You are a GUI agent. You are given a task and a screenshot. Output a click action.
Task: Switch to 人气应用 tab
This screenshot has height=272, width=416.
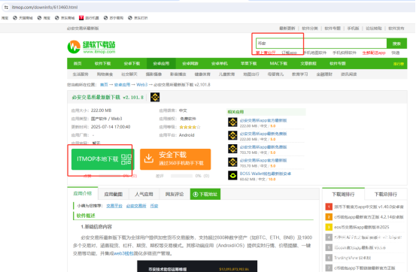pos(144,195)
